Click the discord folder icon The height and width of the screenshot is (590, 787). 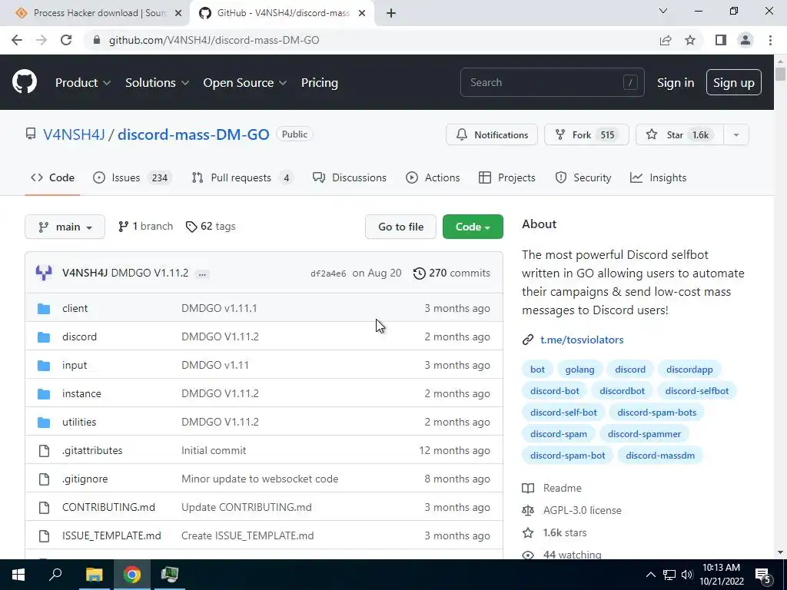click(x=44, y=337)
